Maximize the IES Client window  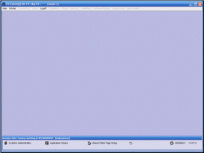(195, 4)
